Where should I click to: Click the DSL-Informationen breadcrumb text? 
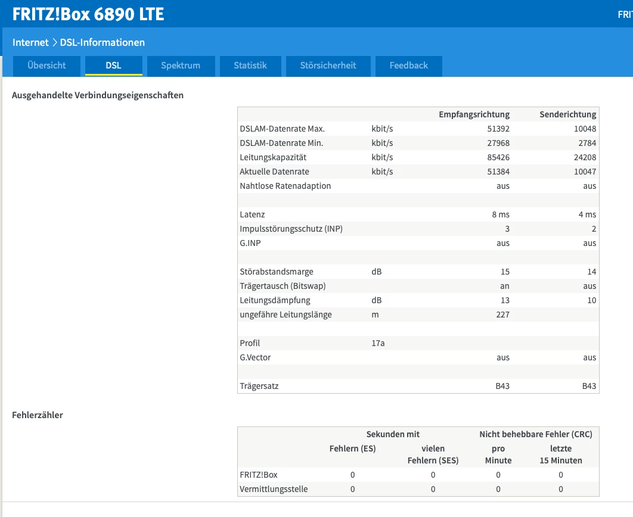(x=102, y=42)
